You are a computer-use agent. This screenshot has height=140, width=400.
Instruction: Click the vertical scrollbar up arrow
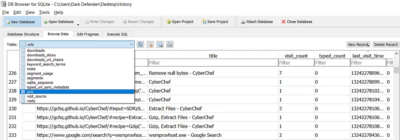[396, 54]
